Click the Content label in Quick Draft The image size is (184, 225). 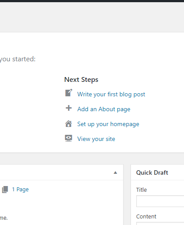(146, 217)
